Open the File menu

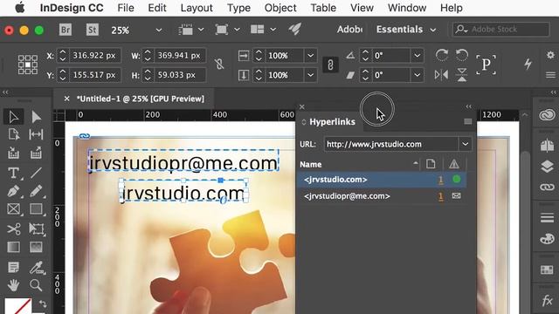(x=126, y=8)
